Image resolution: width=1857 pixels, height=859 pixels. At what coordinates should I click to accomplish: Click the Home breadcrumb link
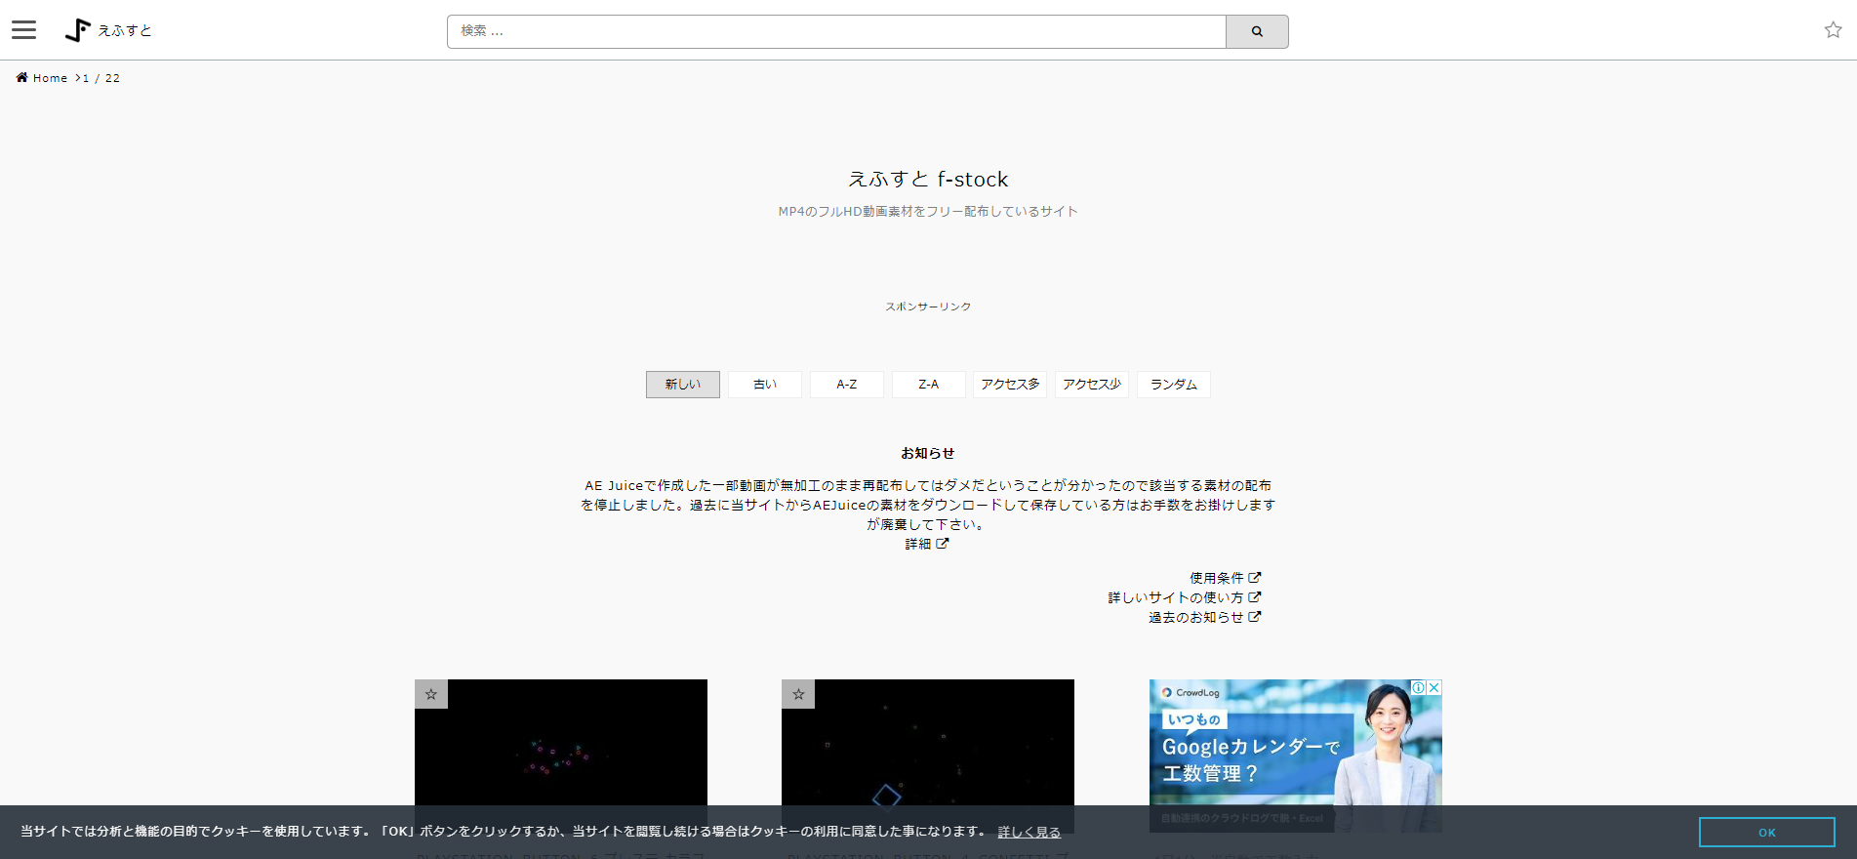point(42,78)
